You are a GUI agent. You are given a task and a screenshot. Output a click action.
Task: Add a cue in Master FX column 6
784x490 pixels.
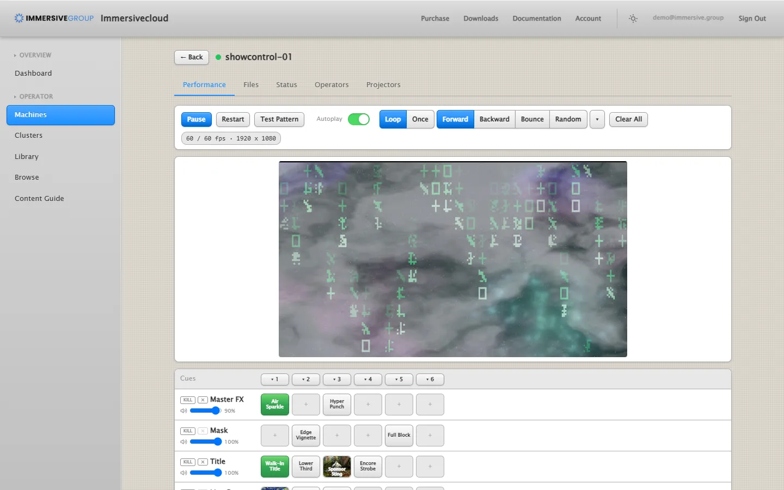pos(430,405)
